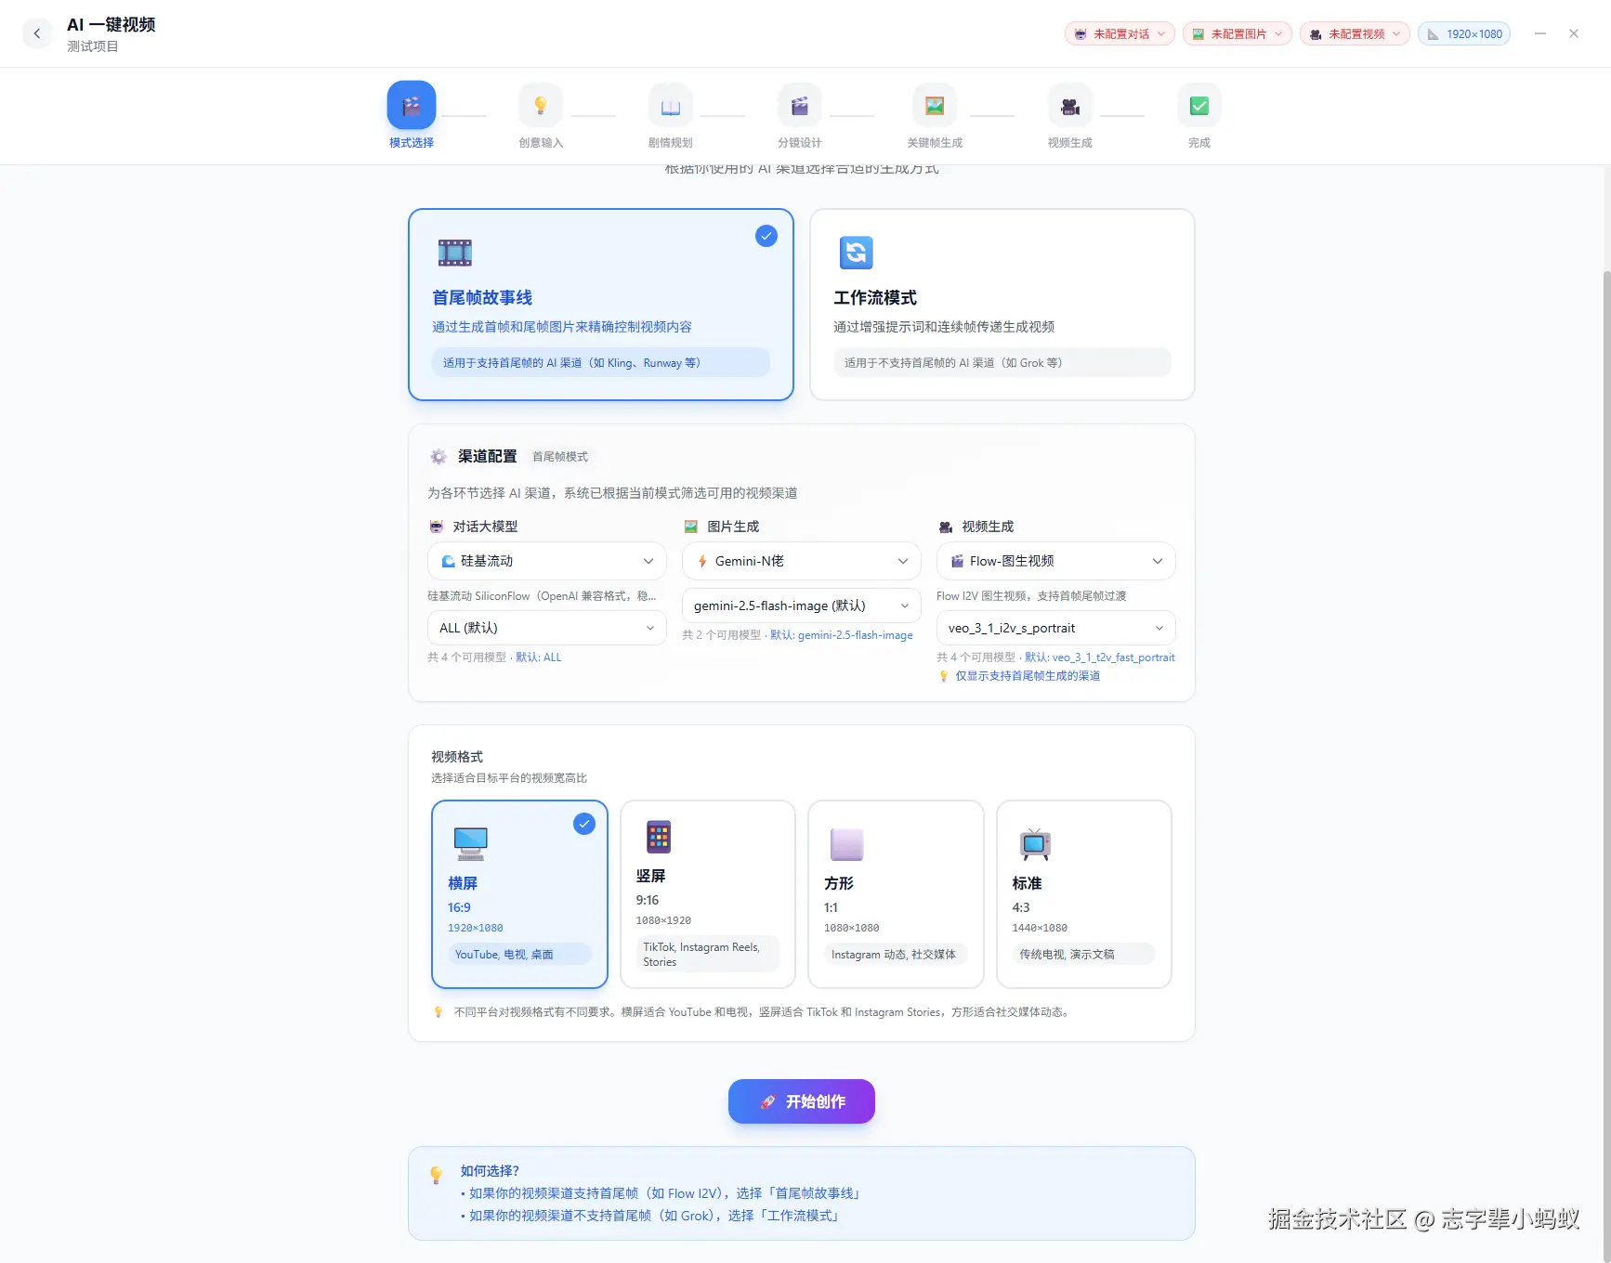Click the 默认: veo_3_1_t2v_fast_portrait link

click(1100, 658)
